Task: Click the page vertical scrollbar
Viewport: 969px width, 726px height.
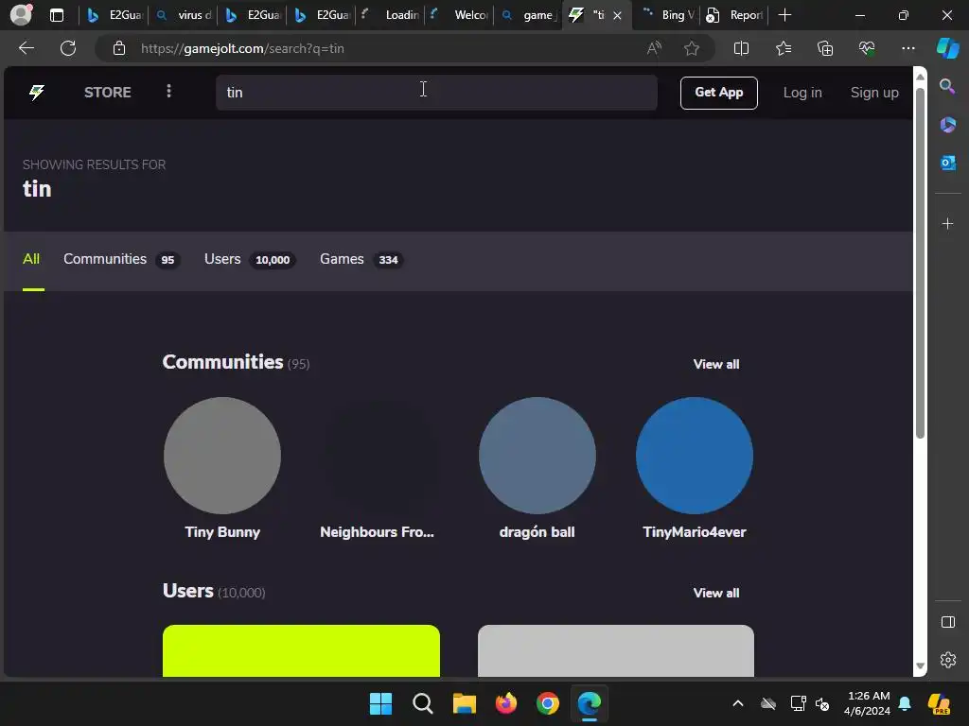Action: point(920,263)
